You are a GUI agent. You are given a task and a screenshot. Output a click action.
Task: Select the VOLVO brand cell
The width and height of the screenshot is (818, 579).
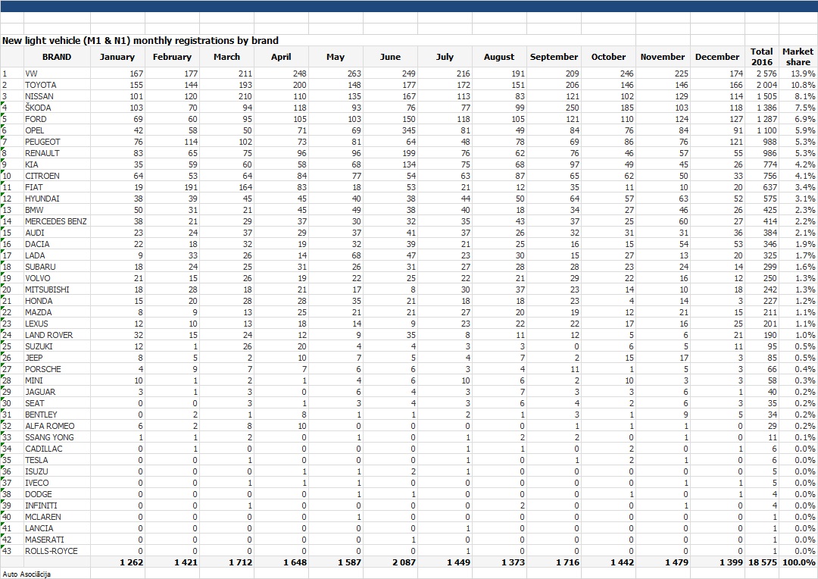(57, 278)
